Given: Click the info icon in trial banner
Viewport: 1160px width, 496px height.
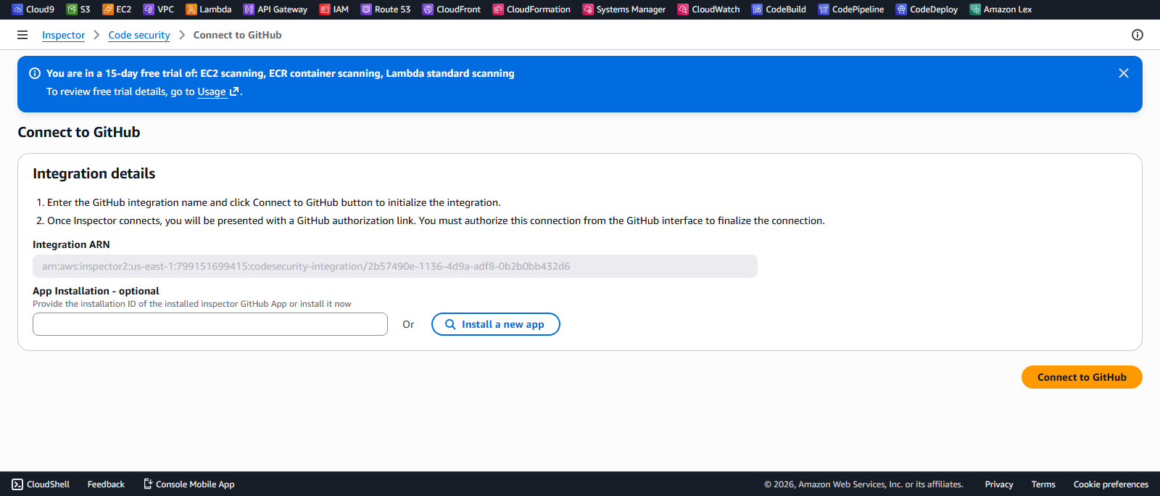Looking at the screenshot, I should coord(34,73).
